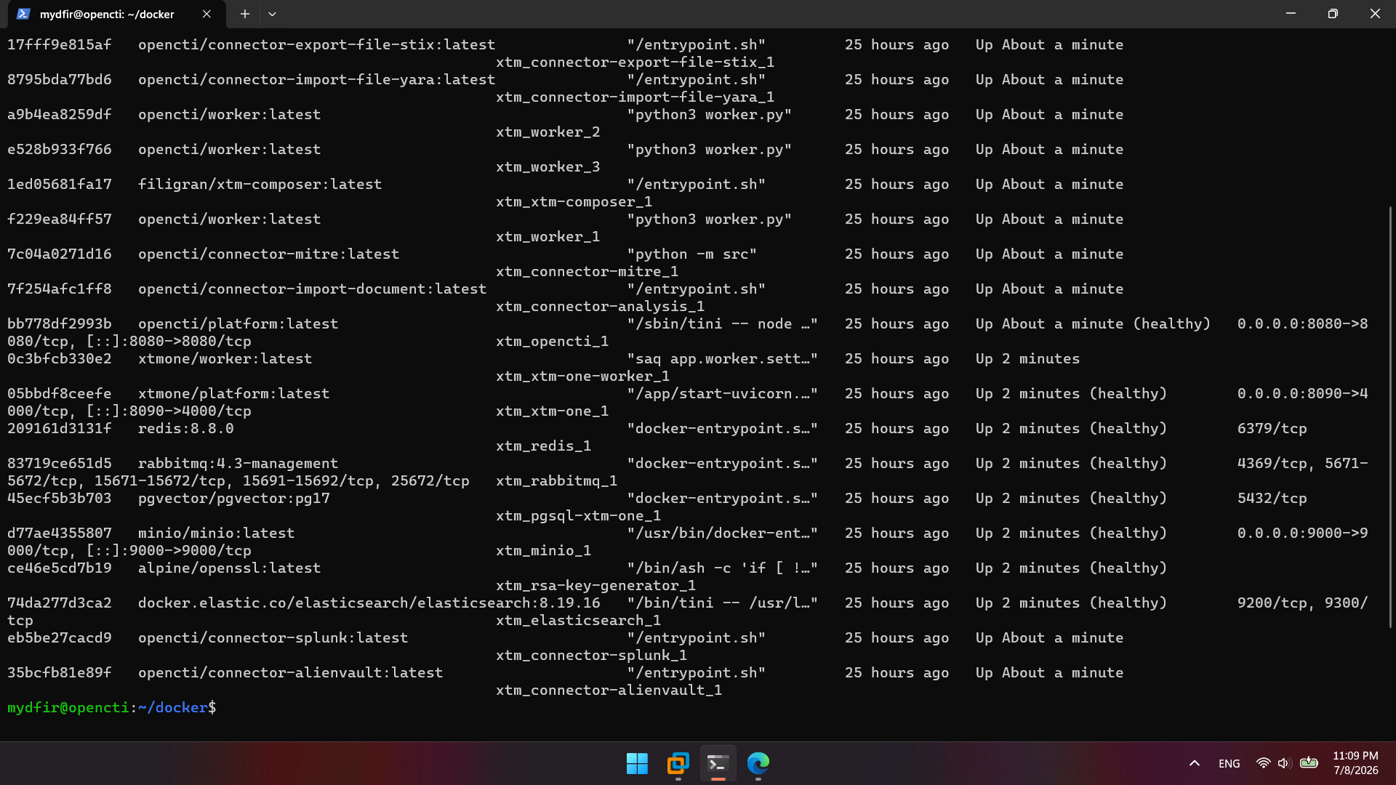Restore down the terminal window
The height and width of the screenshot is (785, 1396).
coord(1333,14)
